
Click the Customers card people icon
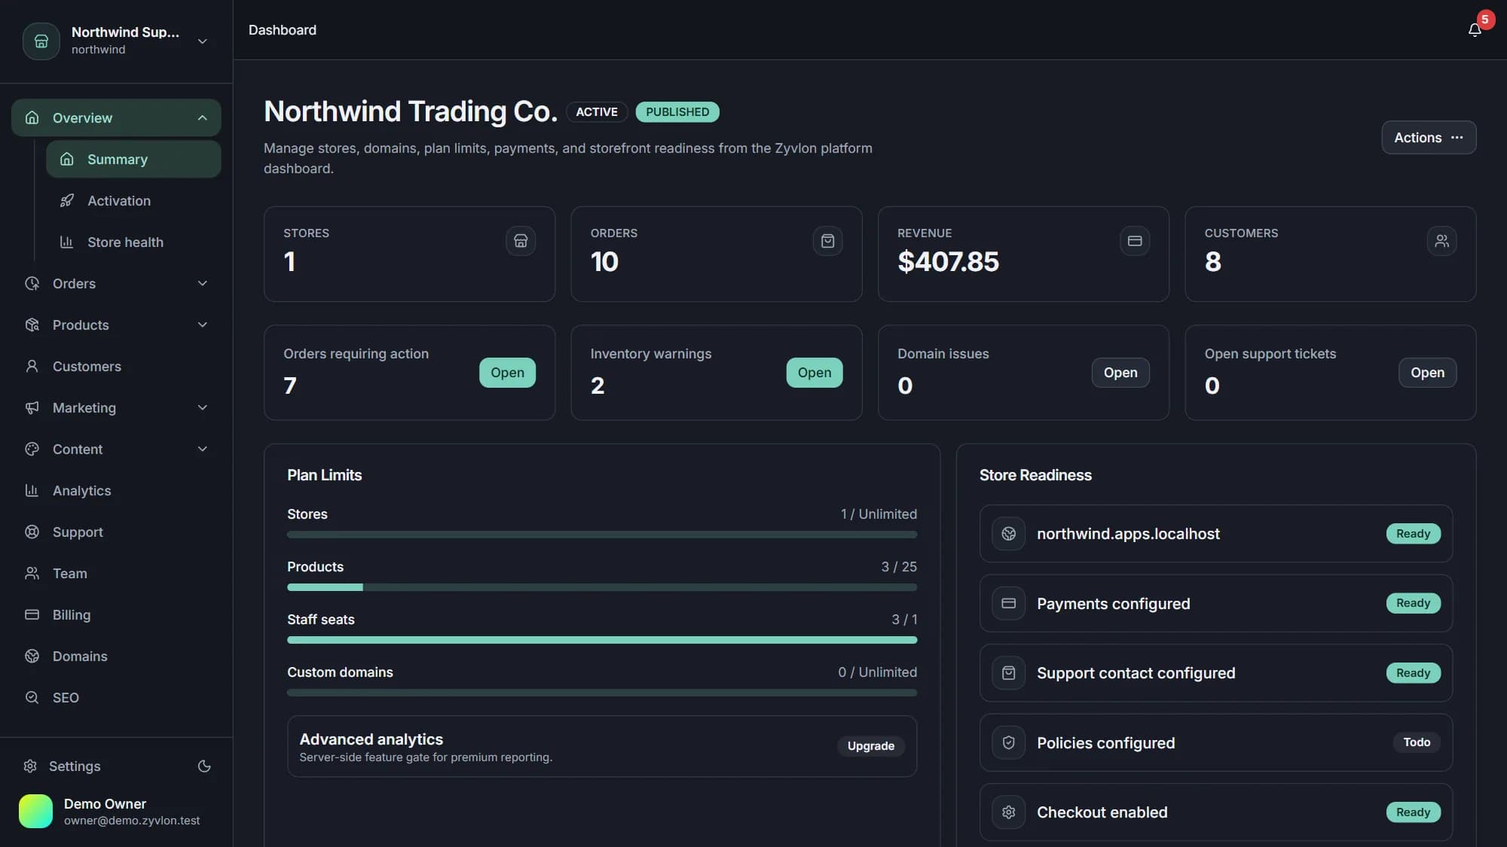tap(1441, 241)
